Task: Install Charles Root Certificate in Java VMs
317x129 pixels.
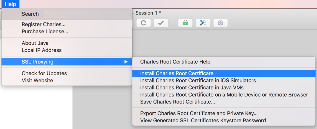Action: point(224,88)
